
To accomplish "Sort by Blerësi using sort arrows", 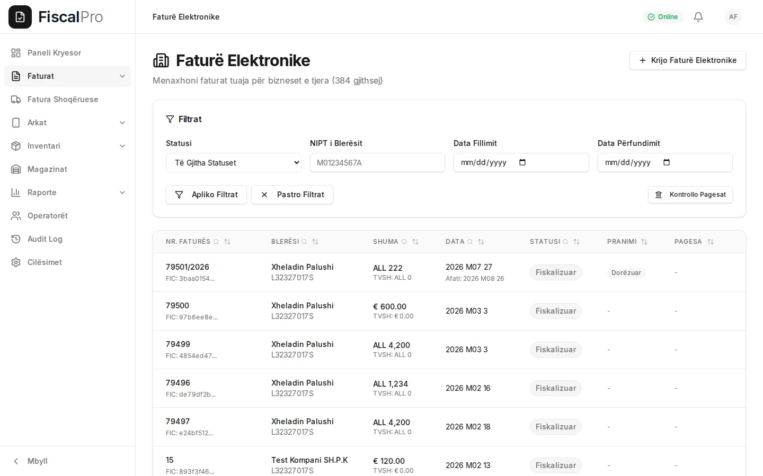I will click(x=315, y=242).
